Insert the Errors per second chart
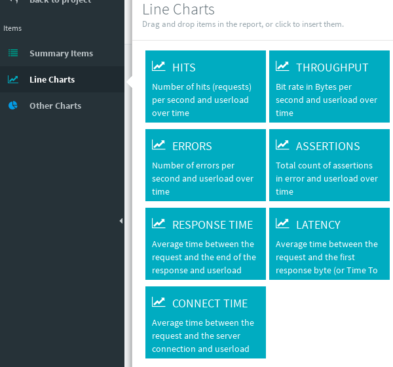This screenshot has height=367, width=393. 202,178
